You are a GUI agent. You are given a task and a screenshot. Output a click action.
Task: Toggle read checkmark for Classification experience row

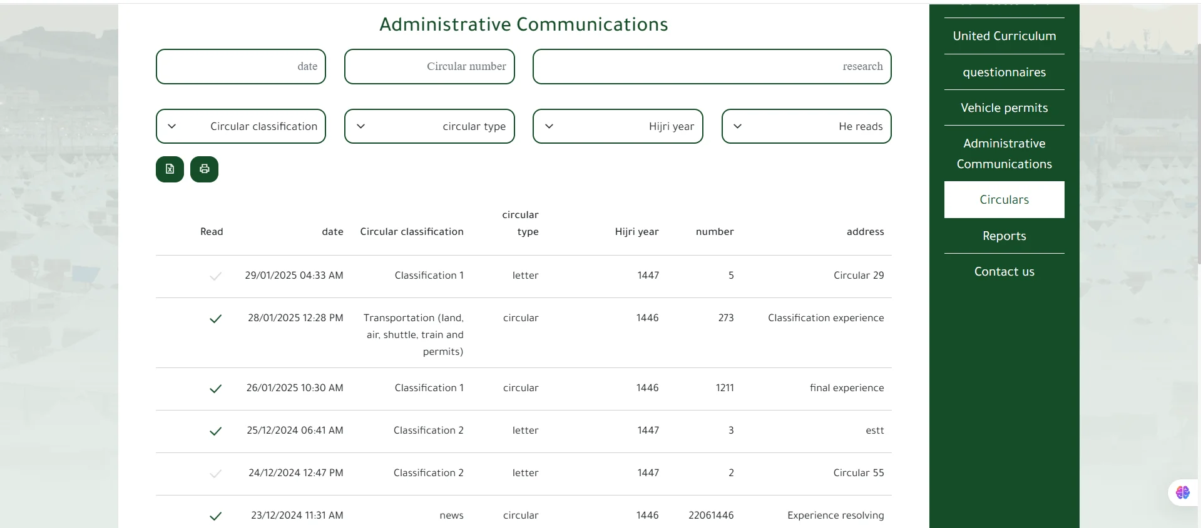pyautogui.click(x=215, y=319)
